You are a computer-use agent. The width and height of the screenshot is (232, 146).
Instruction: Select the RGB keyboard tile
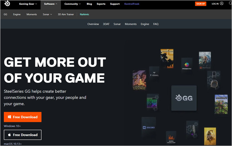pos(153,102)
